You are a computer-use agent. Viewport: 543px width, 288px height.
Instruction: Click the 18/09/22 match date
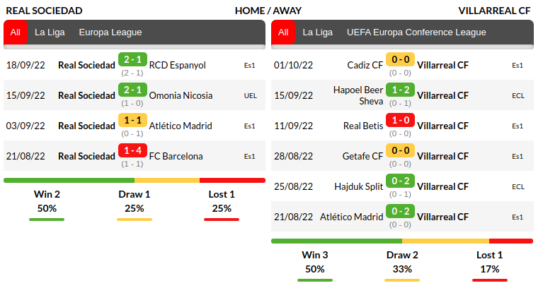[x=25, y=65]
